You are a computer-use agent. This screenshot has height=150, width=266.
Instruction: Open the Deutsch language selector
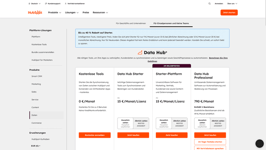point(34,4)
